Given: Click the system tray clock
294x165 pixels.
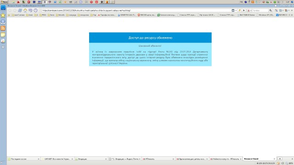Looking at the screenshot, I should pyautogui.click(x=288, y=2).
